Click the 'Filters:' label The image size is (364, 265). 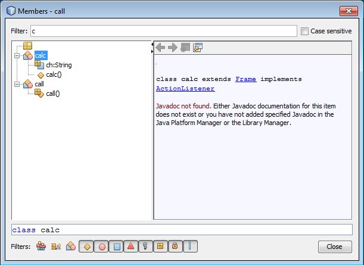click(x=21, y=247)
